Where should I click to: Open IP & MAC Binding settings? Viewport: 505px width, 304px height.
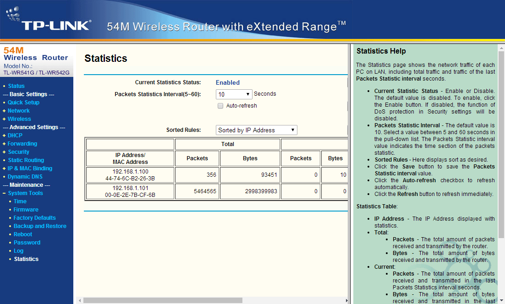pos(30,168)
